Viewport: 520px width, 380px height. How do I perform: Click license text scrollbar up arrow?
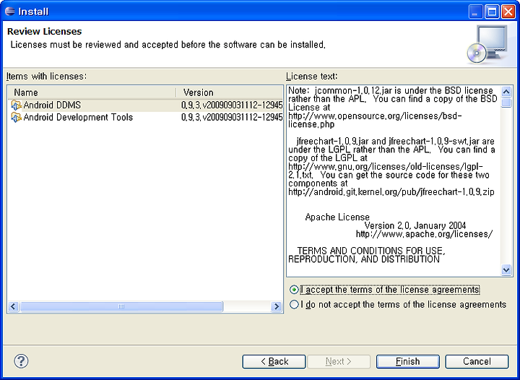[506, 91]
